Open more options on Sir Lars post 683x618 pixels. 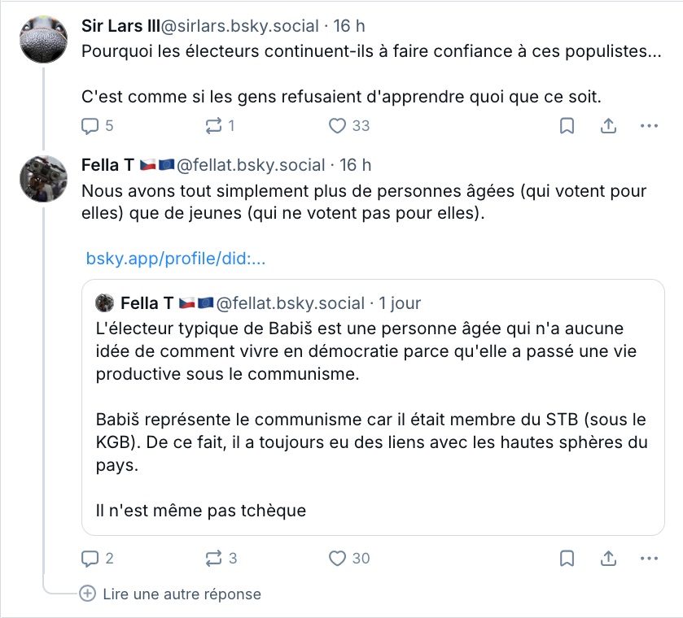649,126
